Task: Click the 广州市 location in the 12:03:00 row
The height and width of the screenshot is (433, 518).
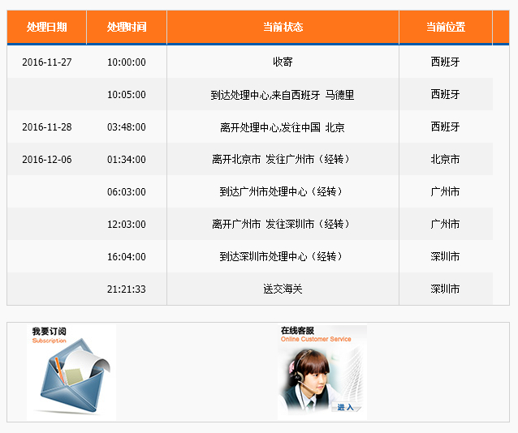Action: coord(445,224)
